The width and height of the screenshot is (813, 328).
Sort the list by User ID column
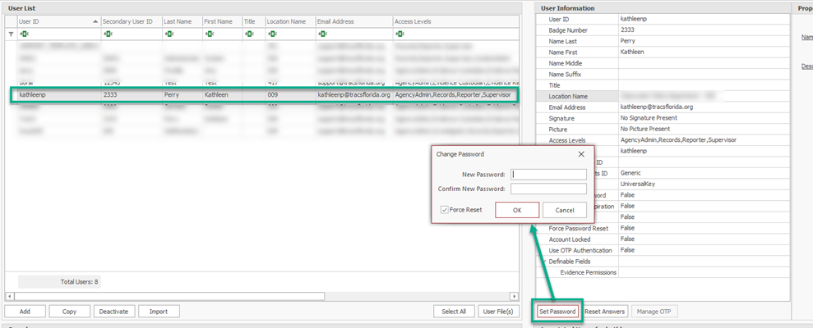58,21
